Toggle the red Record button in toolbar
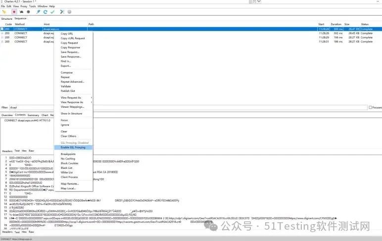Image resolution: width=382 pixels, height=241 pixels. pos(14,12)
